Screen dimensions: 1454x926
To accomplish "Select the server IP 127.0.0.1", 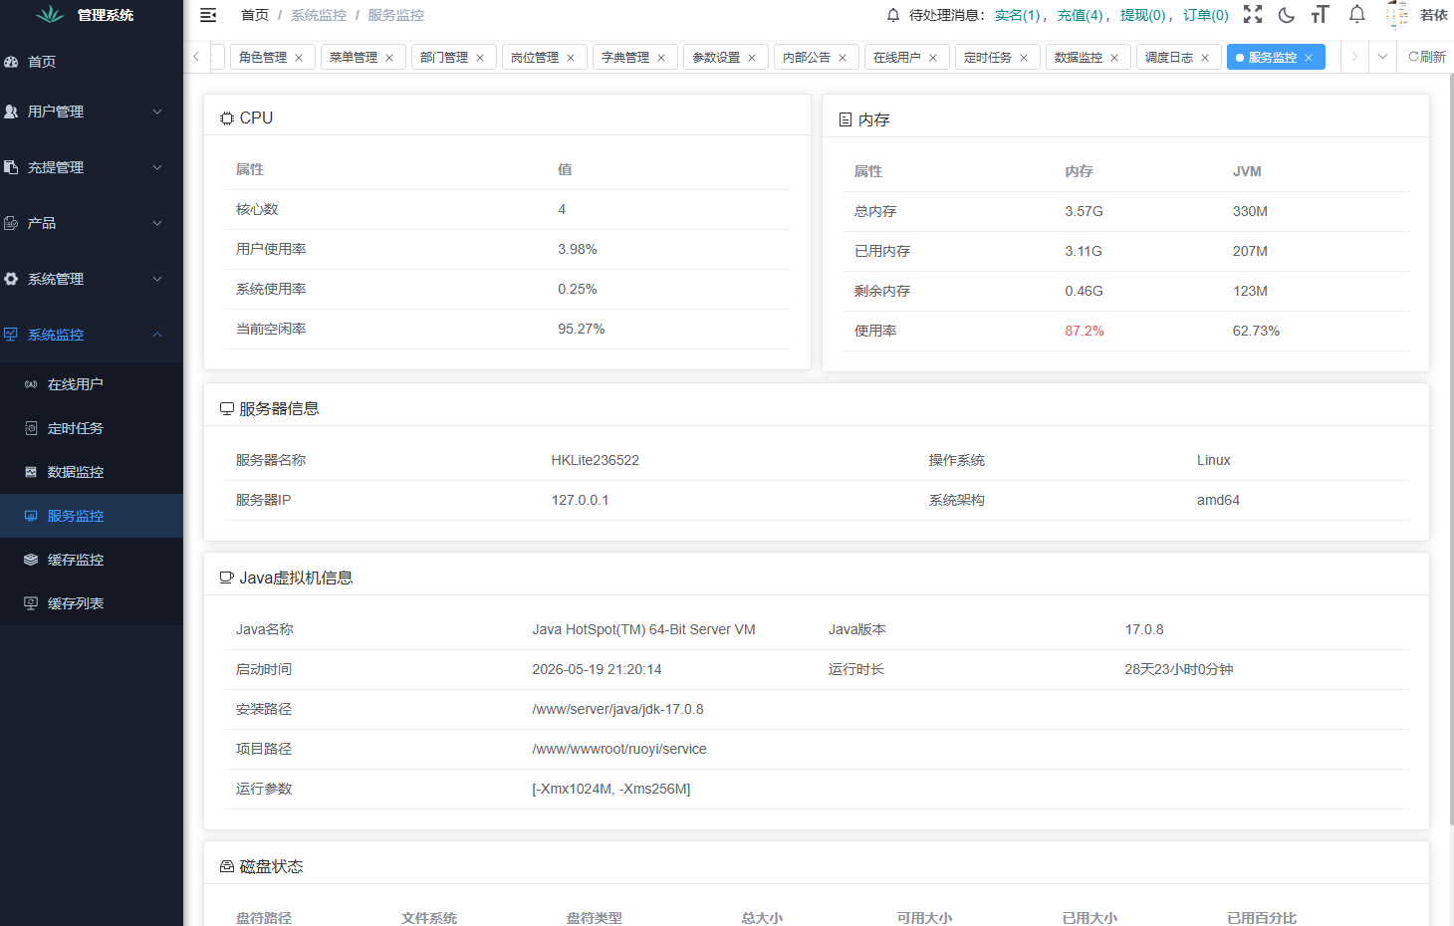I will pyautogui.click(x=580, y=500).
